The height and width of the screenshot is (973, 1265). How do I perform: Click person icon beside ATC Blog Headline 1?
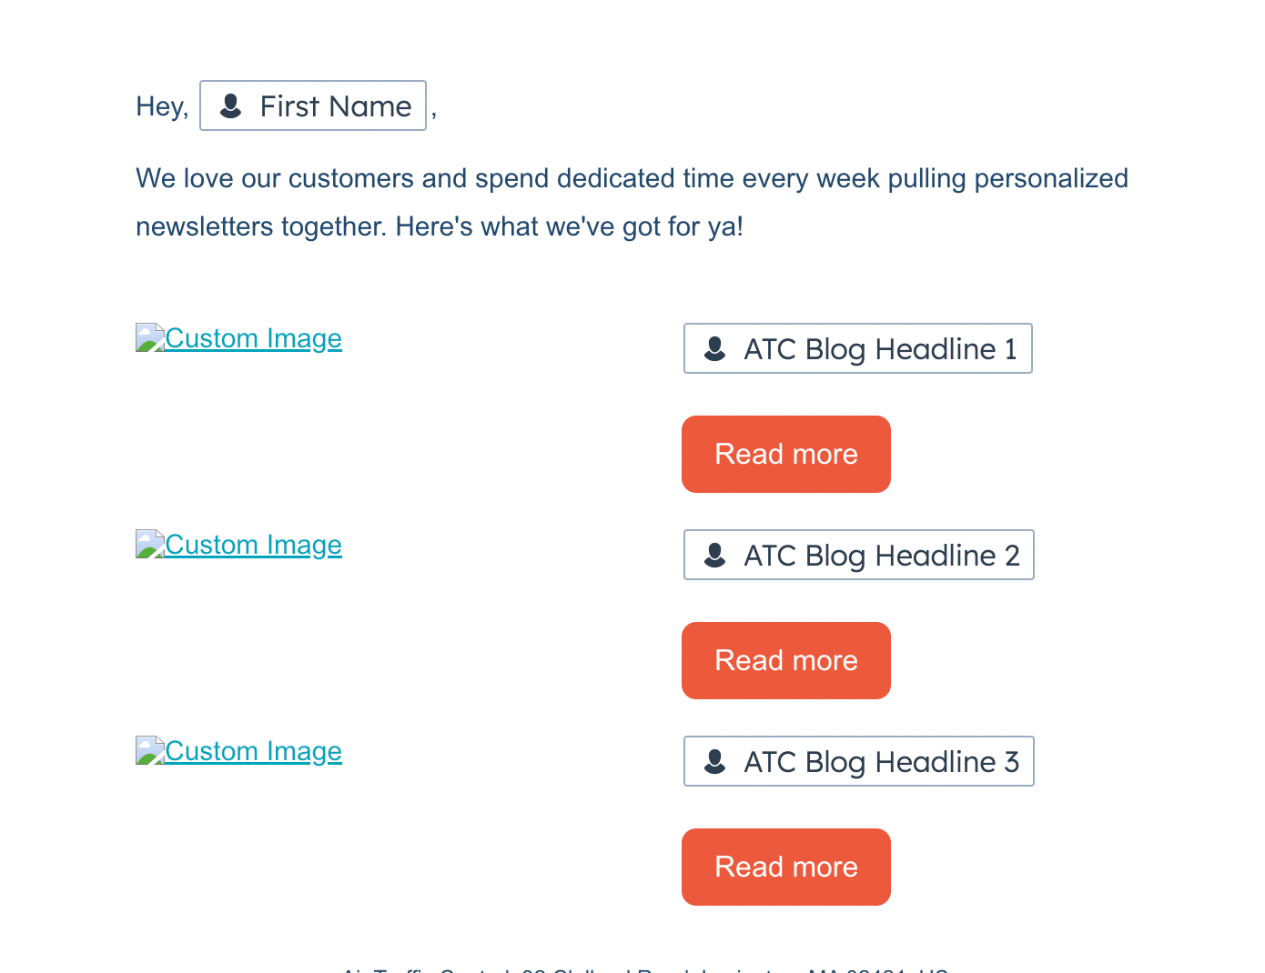[x=715, y=348]
